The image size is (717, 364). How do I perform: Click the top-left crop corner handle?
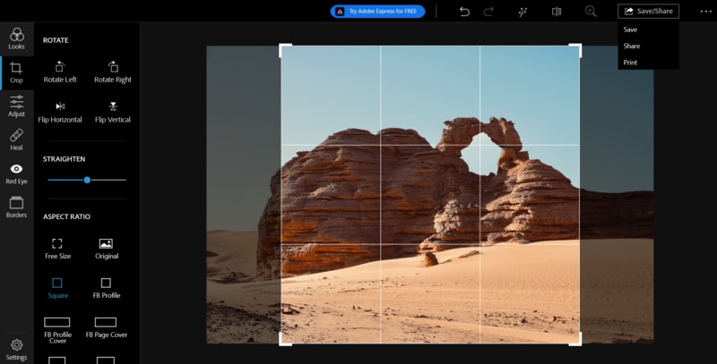(285, 50)
